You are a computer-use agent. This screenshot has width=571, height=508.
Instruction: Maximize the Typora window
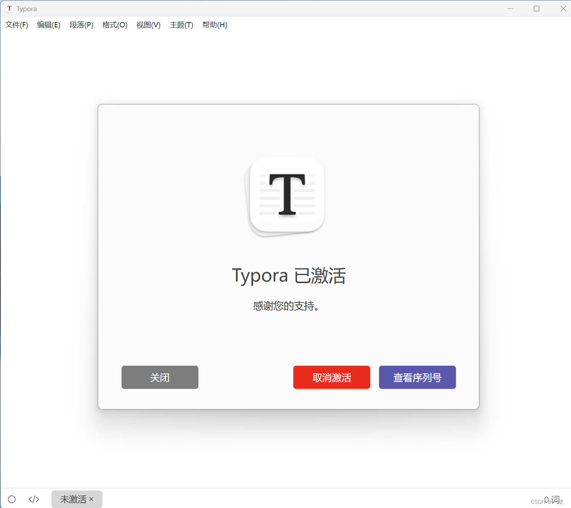(x=537, y=8)
